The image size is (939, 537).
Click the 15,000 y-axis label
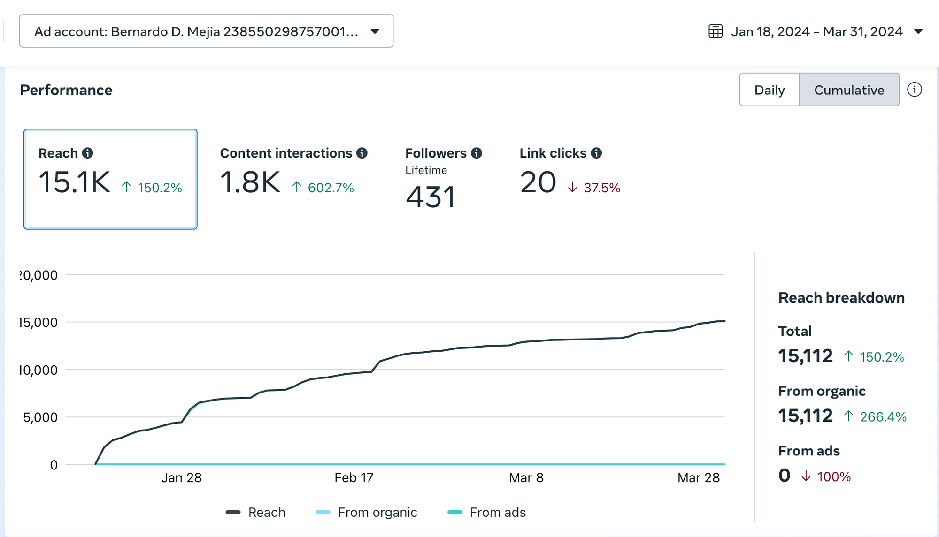point(38,322)
